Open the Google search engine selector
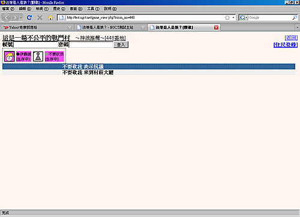This screenshot has width=300, height=217. click(x=244, y=17)
